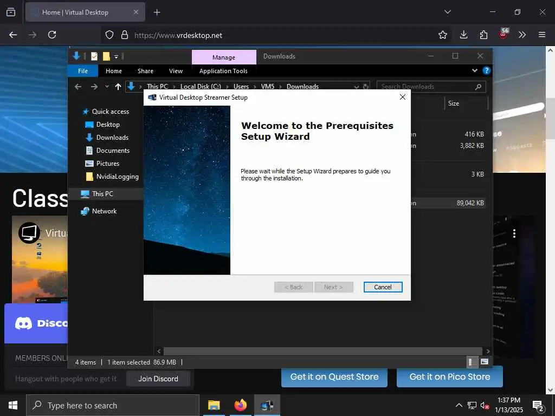
Task: List all tabs dropdown in Firefox
Action: (447, 12)
